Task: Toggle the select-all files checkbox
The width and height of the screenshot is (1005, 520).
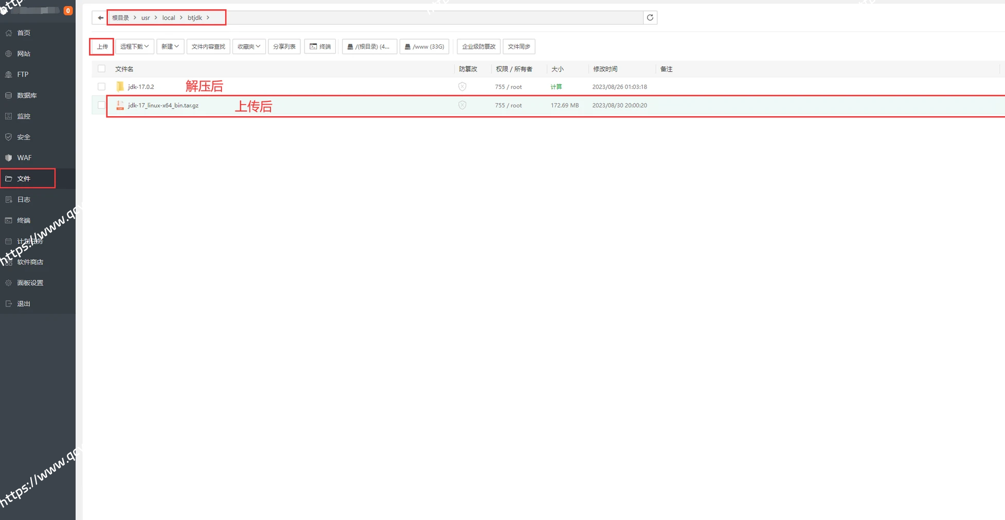Action: coord(101,69)
